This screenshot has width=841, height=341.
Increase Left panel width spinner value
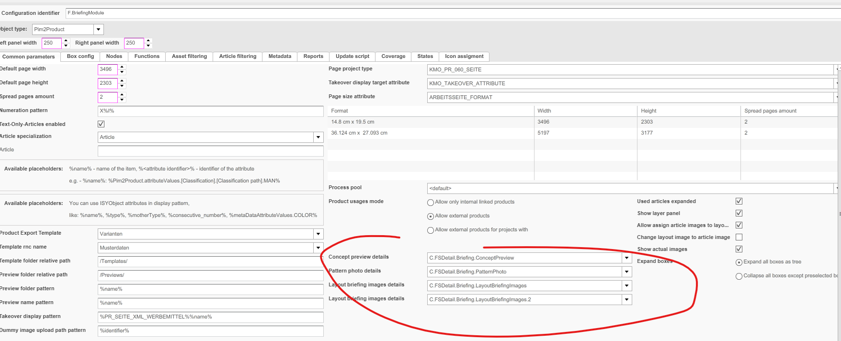click(66, 40)
